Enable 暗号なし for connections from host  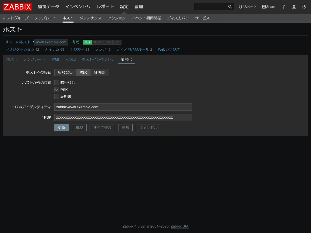pyautogui.click(x=57, y=83)
